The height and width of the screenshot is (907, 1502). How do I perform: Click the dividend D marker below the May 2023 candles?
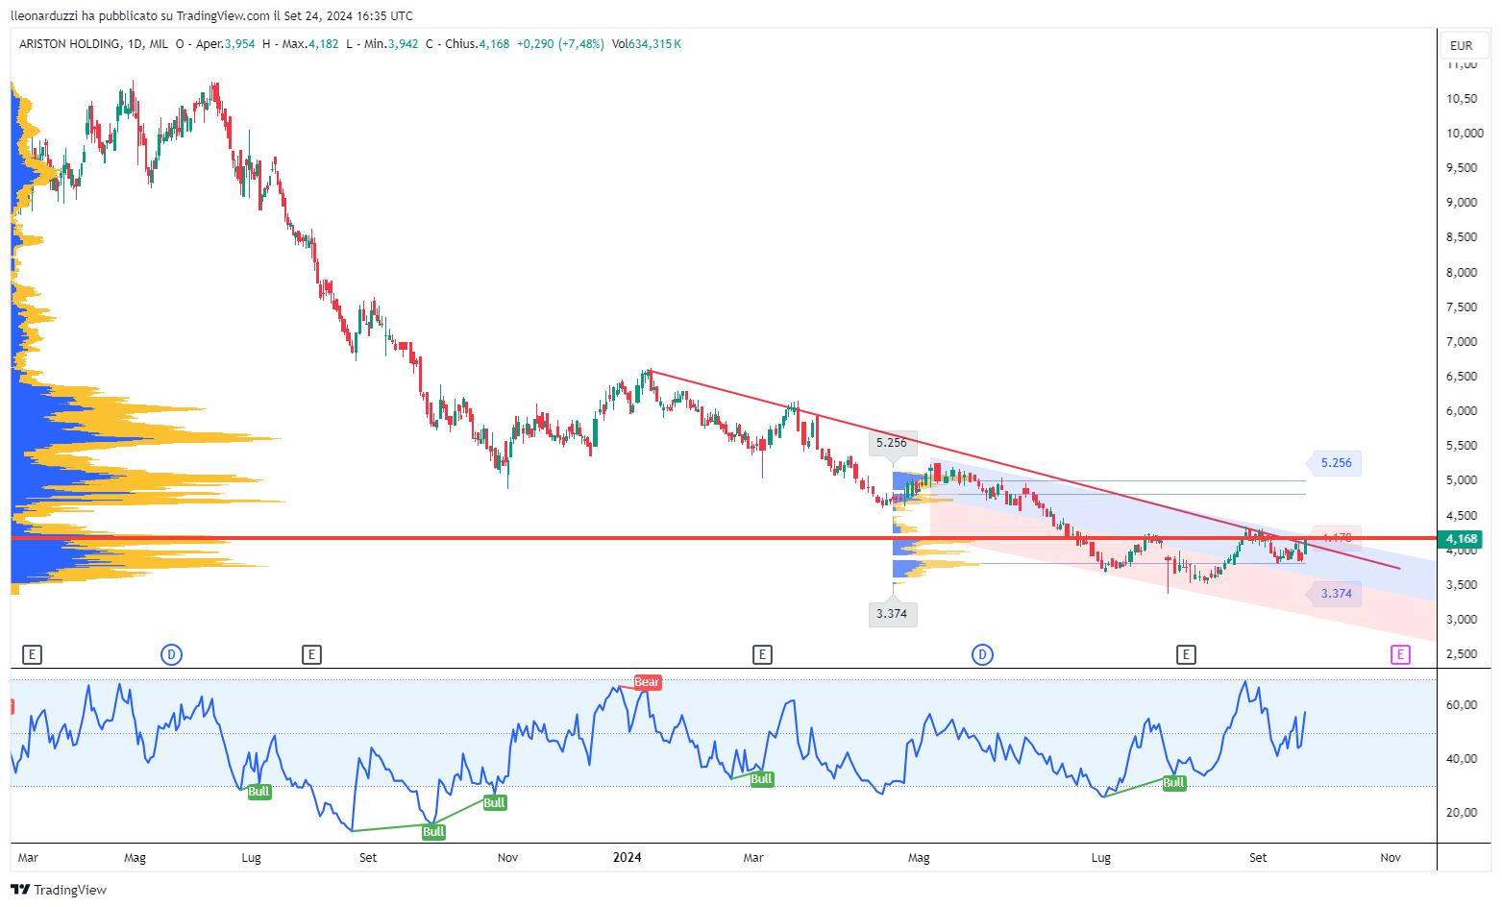[x=171, y=654]
